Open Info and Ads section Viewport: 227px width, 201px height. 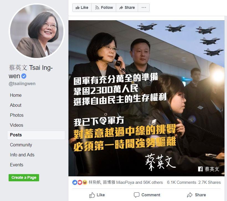click(x=22, y=155)
